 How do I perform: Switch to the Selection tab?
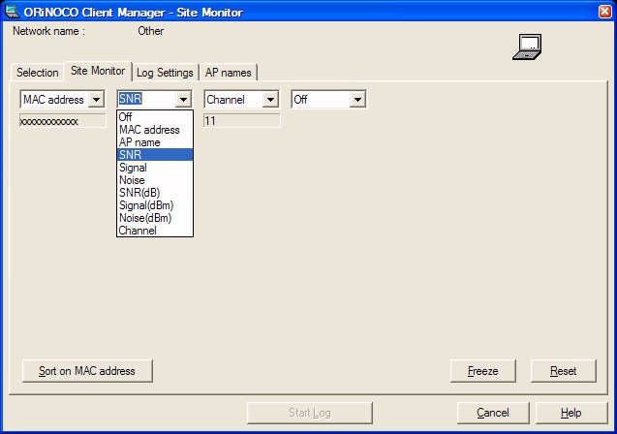(x=38, y=73)
